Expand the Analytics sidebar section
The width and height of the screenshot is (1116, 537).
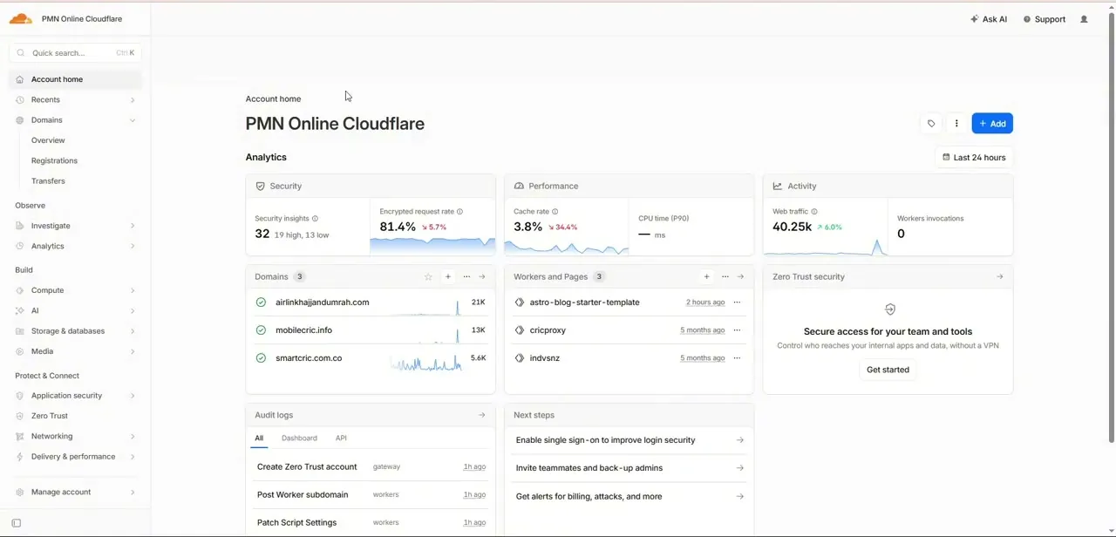point(75,247)
